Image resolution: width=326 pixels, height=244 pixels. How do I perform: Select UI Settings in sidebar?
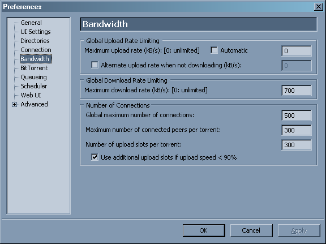coord(36,32)
